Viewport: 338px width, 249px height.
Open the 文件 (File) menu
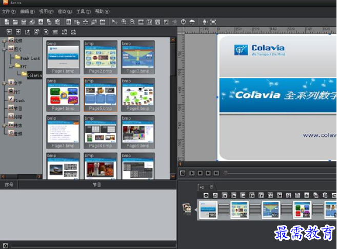coord(9,11)
